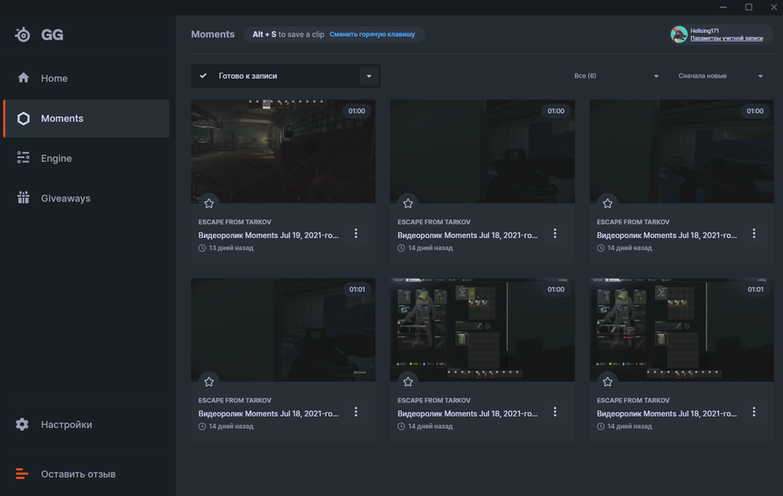
Task: Open the 01:00 inventory clip thumbnail
Action: 482,330
